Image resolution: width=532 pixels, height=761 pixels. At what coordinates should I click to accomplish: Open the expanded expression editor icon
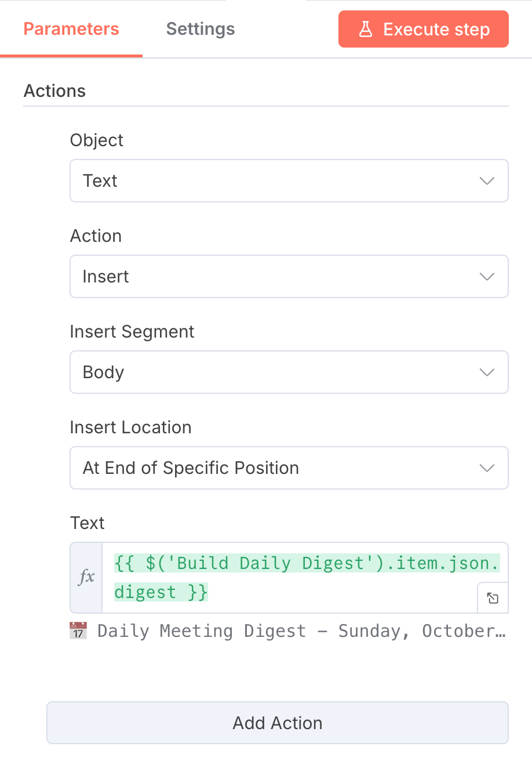[x=493, y=598]
